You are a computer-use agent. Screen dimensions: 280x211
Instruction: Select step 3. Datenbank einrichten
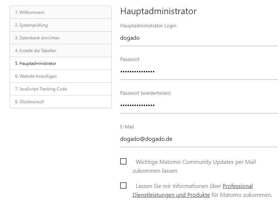point(37,38)
